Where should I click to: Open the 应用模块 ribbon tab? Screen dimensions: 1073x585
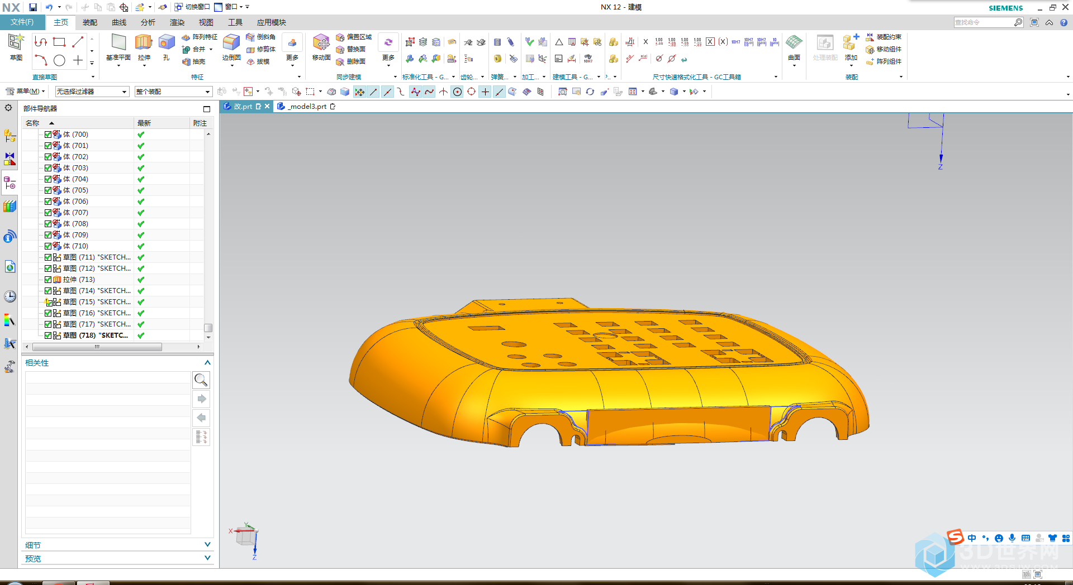point(272,22)
